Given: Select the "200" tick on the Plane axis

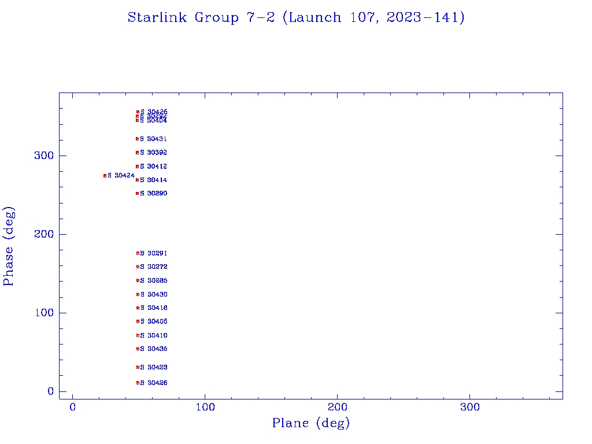Looking at the screenshot, I should click(x=337, y=407).
